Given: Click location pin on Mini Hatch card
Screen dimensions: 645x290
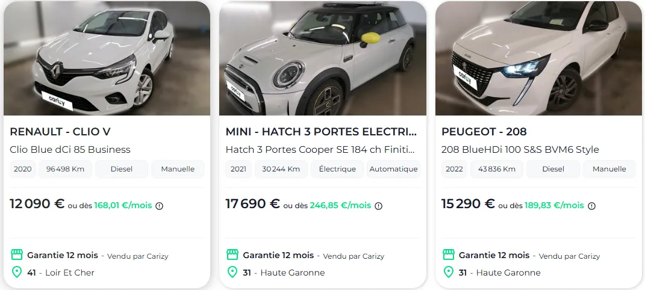Looking at the screenshot, I should 232,272.
